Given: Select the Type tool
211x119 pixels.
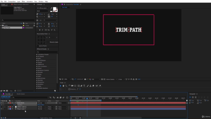Looking at the screenshot, I should point(84,86).
